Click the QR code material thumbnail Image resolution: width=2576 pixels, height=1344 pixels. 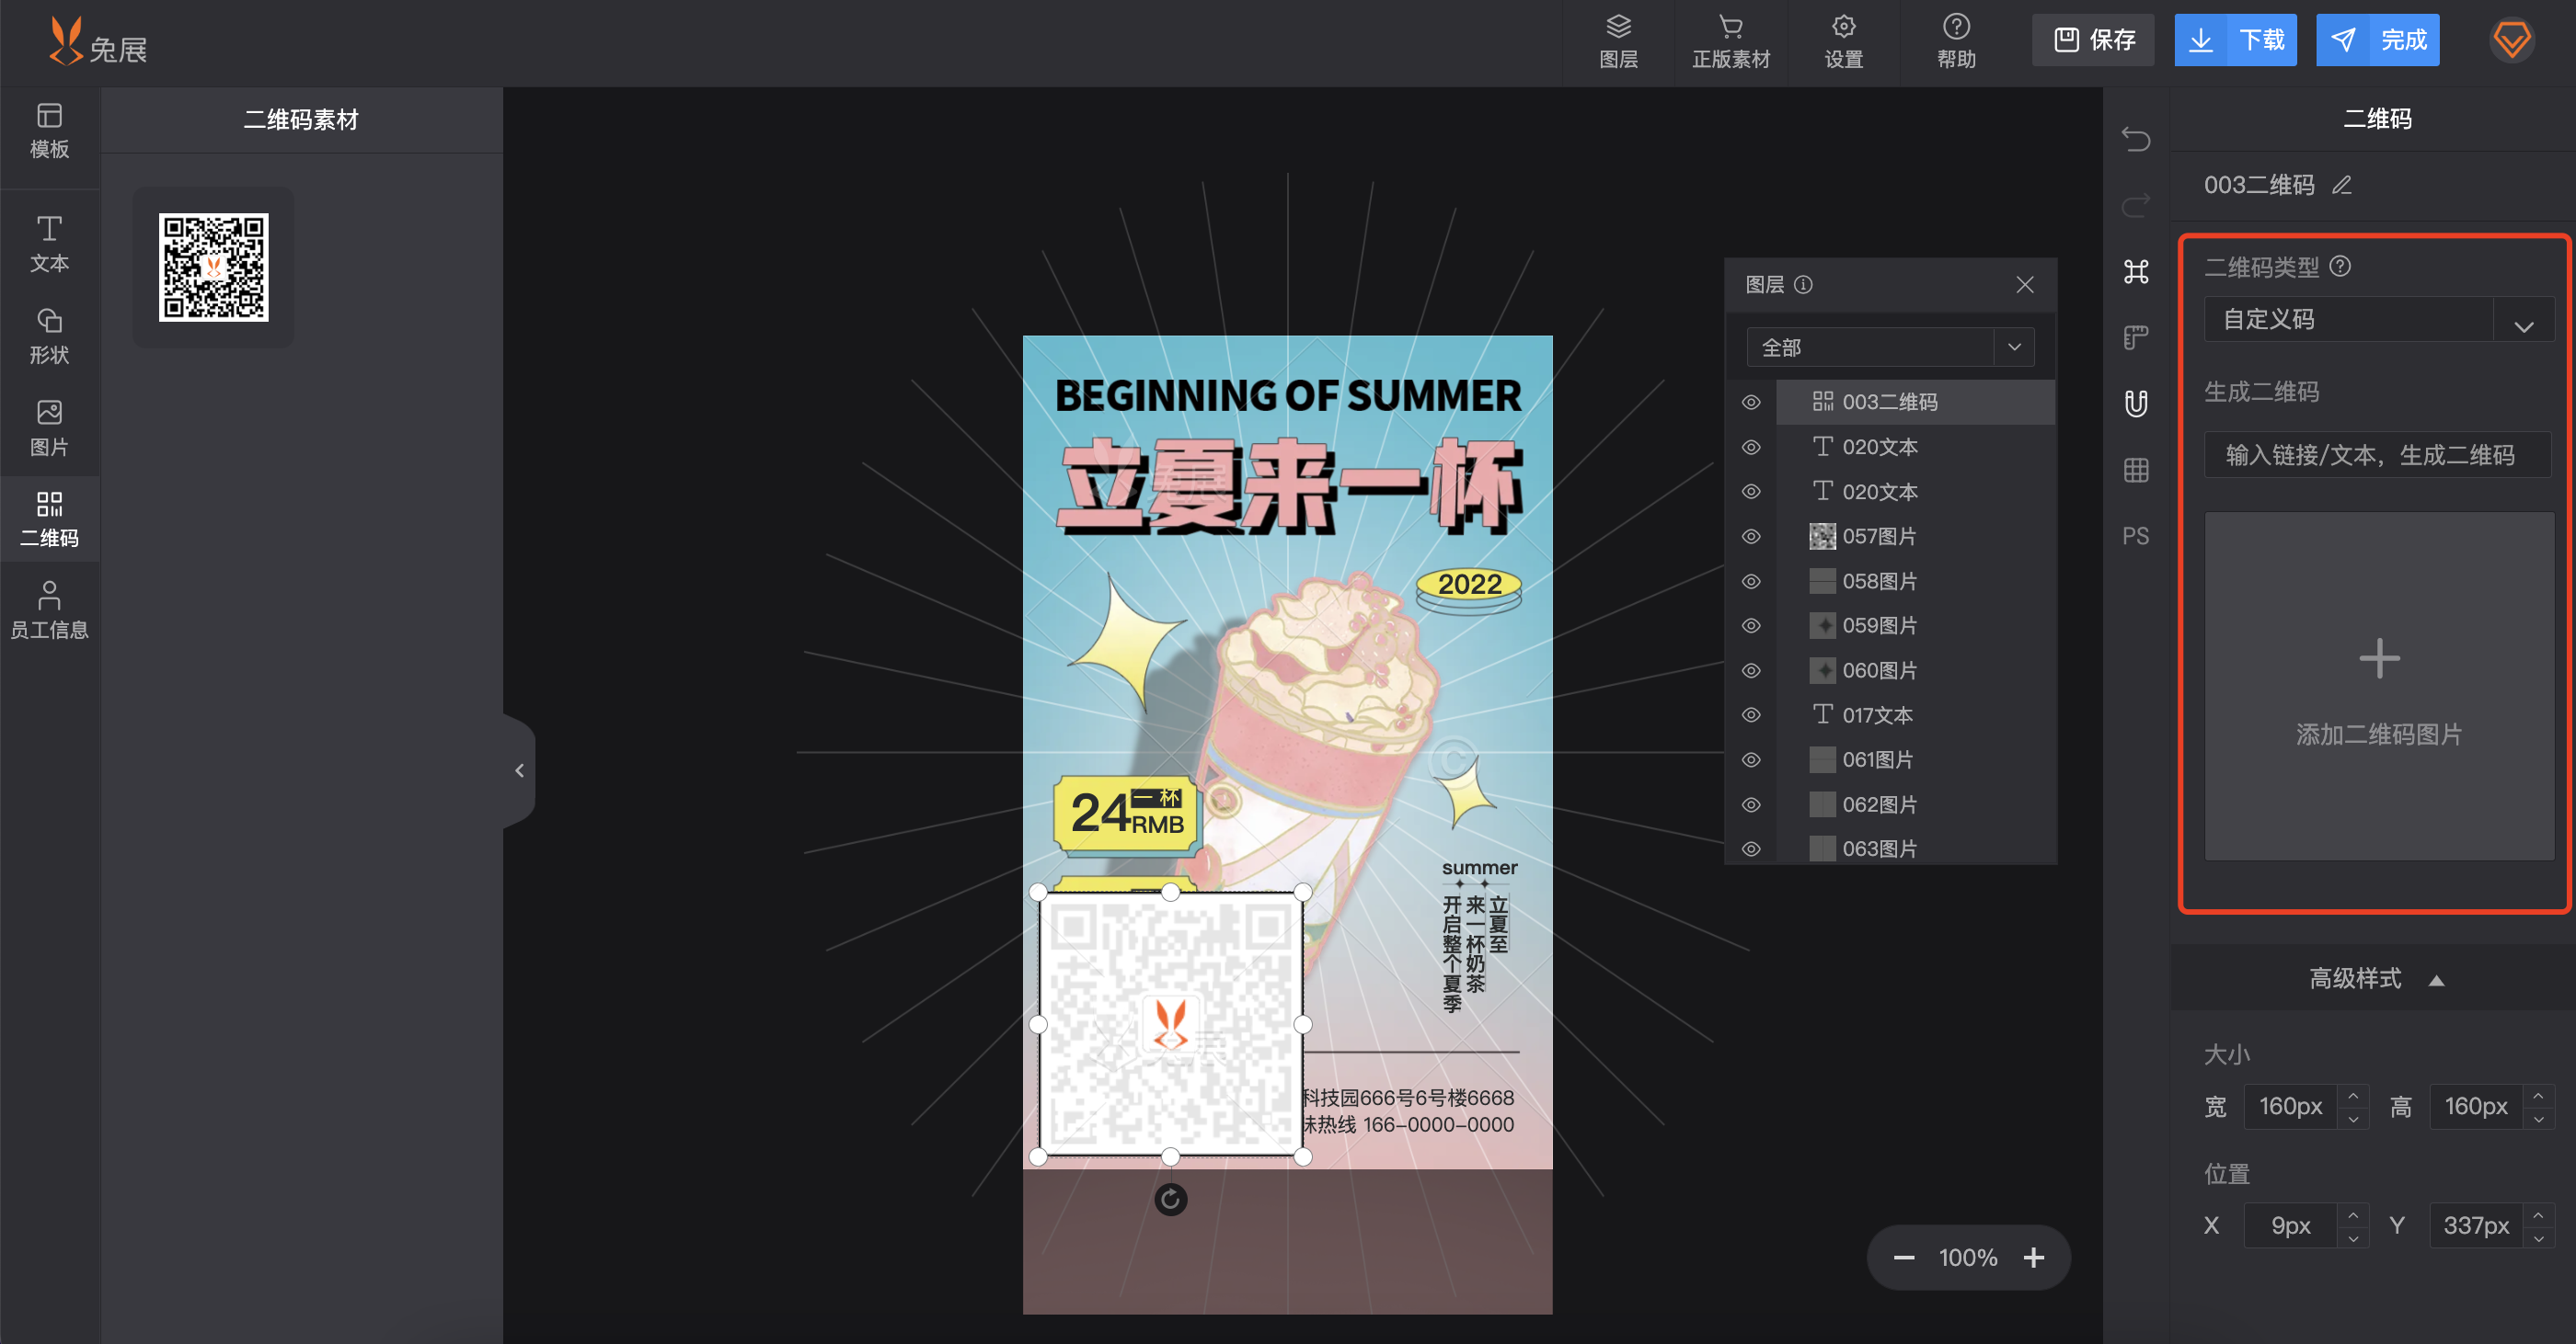(x=213, y=267)
